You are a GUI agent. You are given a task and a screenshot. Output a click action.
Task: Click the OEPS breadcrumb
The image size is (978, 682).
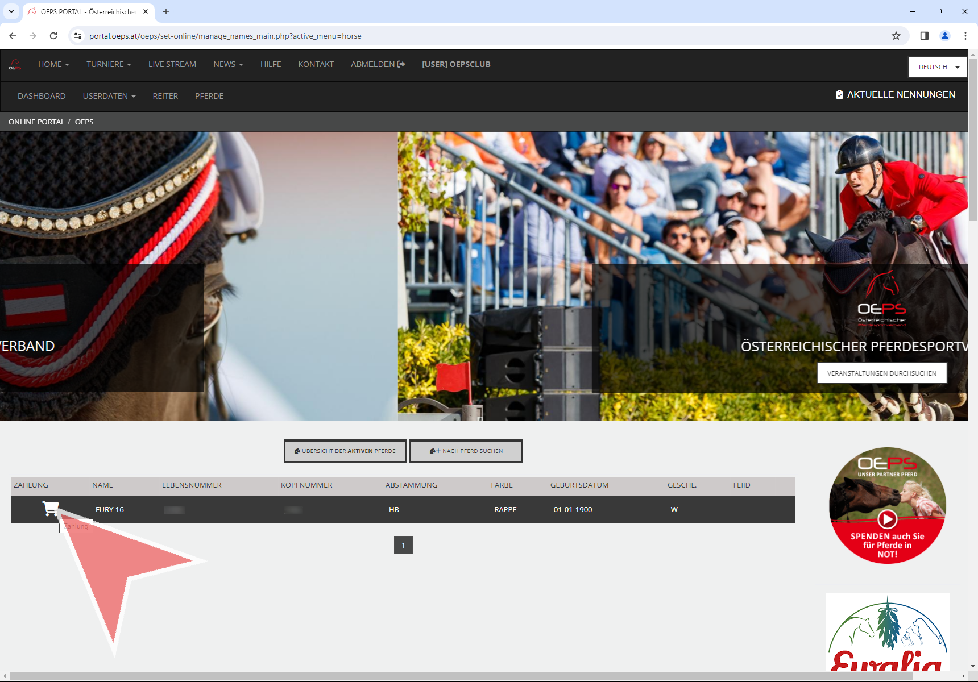point(84,122)
